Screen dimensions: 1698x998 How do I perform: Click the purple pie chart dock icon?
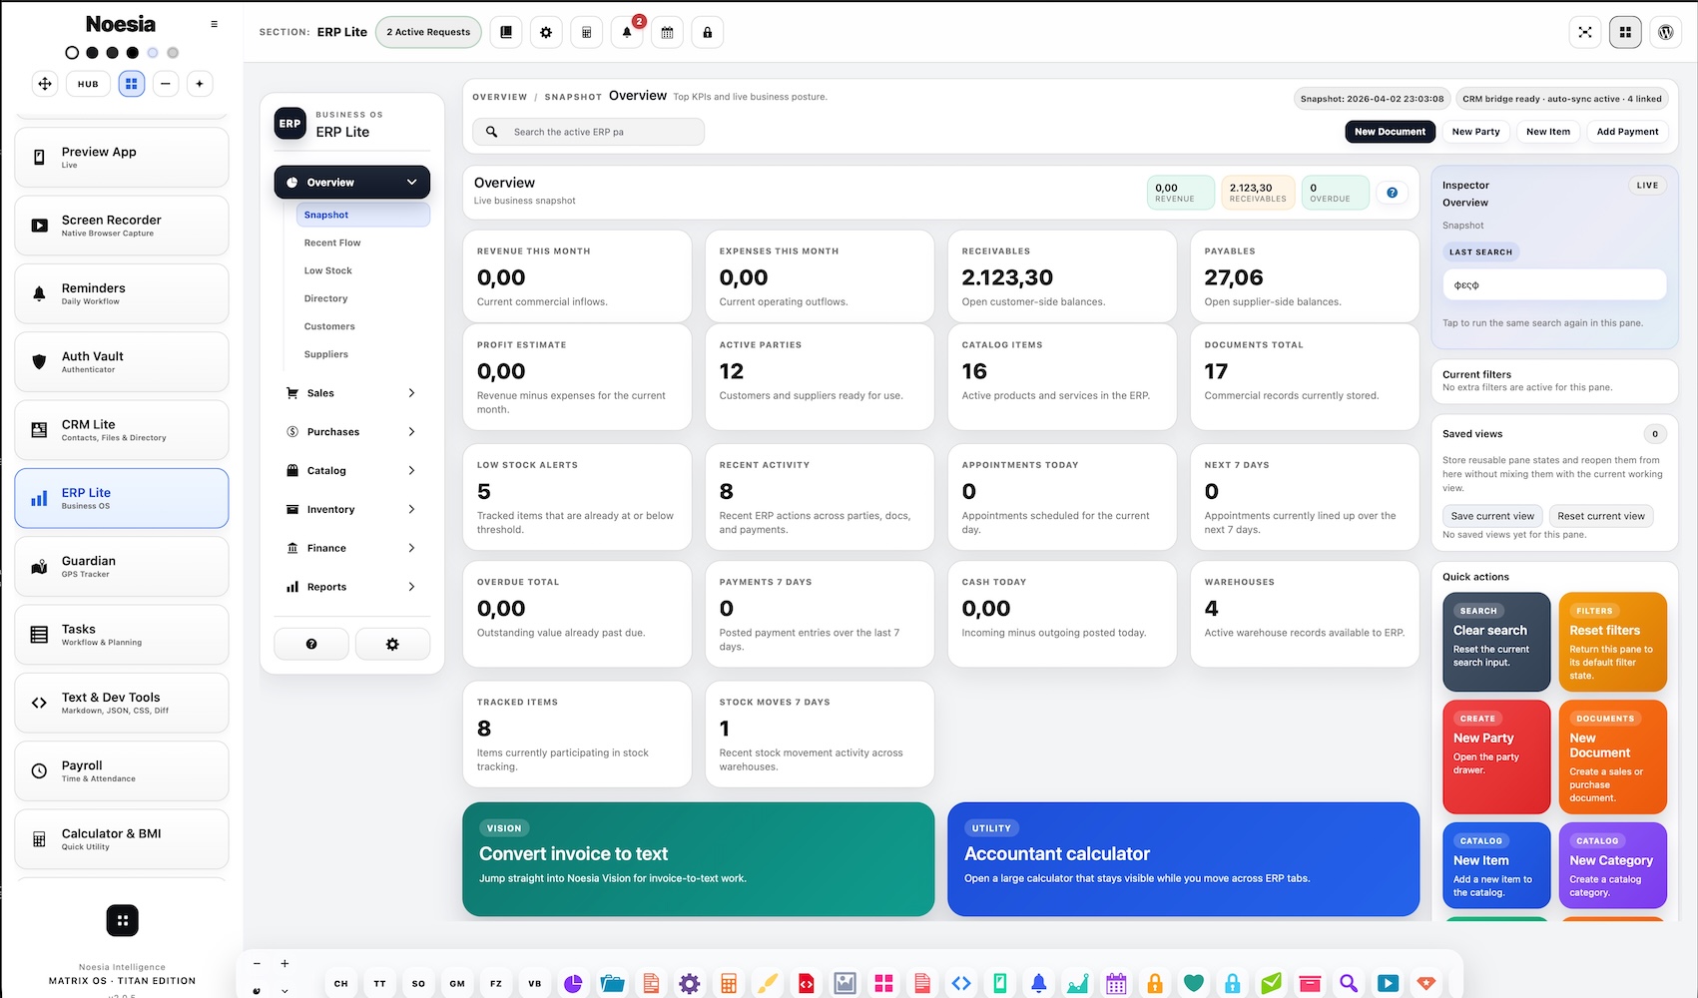click(573, 983)
